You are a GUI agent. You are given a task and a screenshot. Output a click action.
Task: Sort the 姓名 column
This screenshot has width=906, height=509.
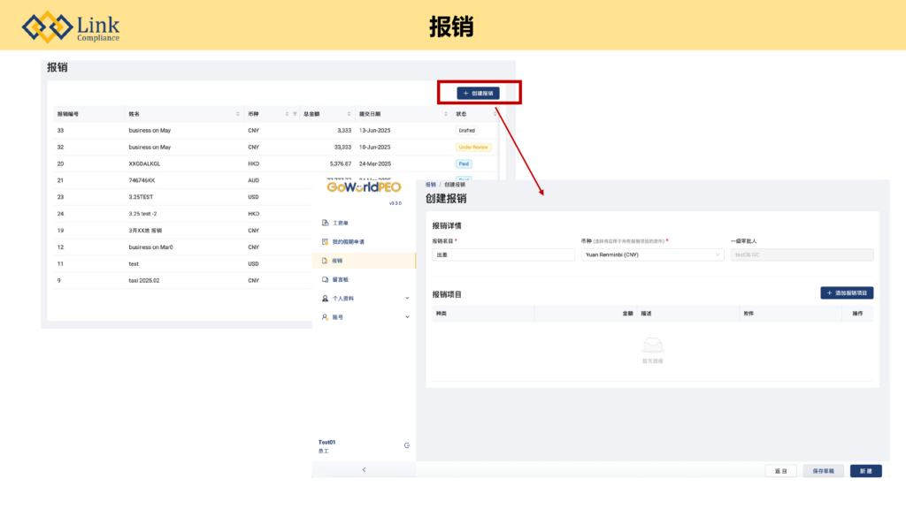237,114
